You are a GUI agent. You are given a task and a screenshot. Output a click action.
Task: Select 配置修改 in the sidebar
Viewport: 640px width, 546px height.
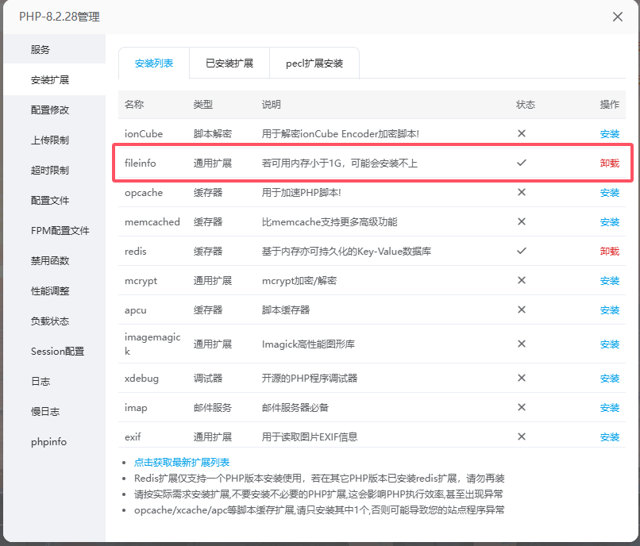(x=50, y=110)
